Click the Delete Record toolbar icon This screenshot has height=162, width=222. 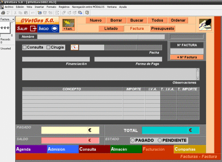pos(50,13)
